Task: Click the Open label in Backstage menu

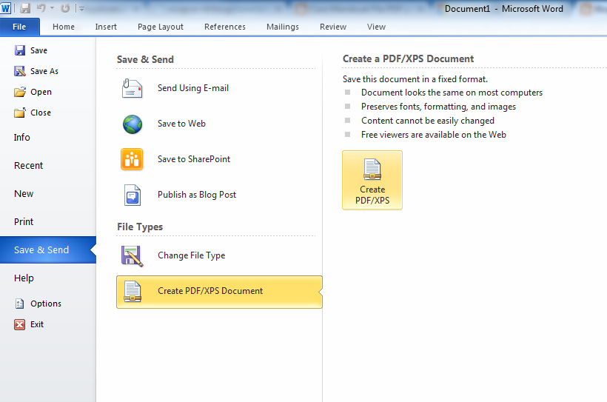Action: [41, 92]
